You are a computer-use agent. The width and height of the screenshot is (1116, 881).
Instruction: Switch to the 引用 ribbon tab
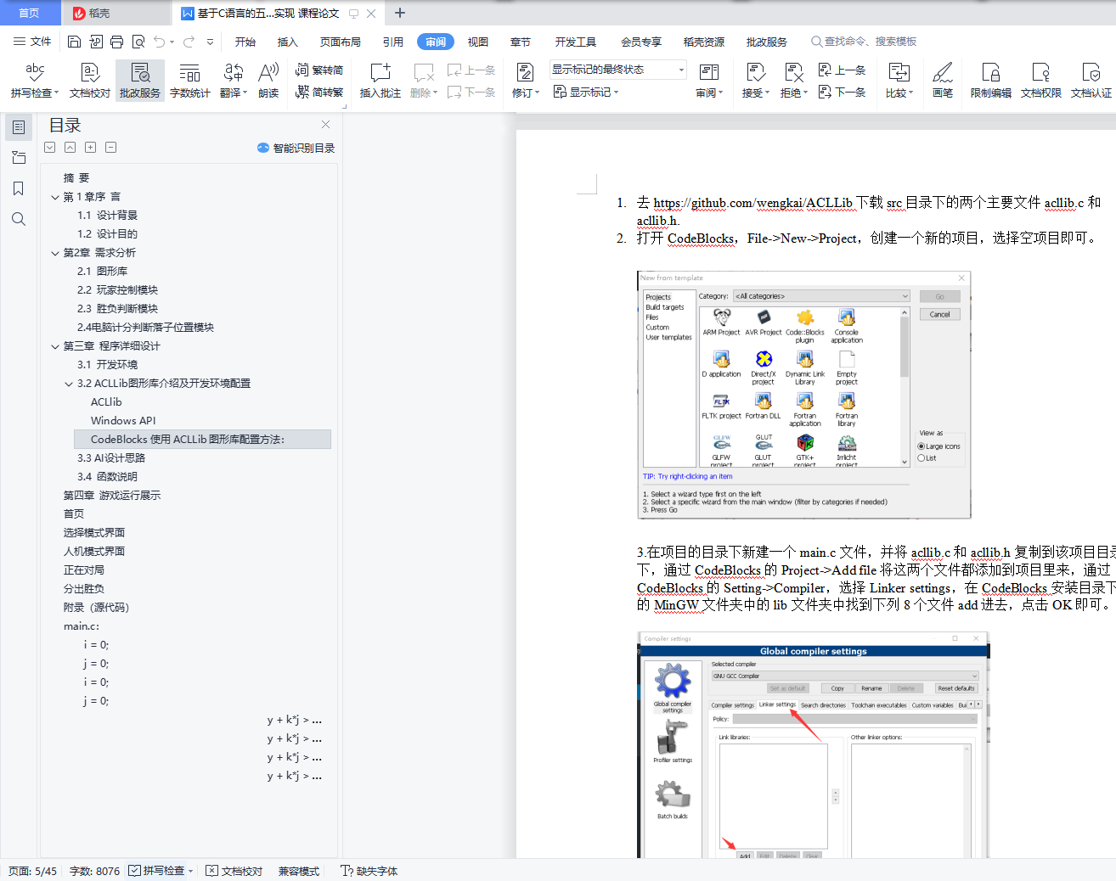(x=393, y=42)
